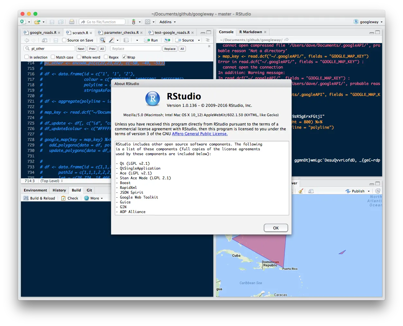The image size is (403, 326).
Task: Click the Go to file/function field
Action: (102, 22)
